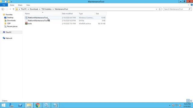
Task: Open Favorites in the navigation pane
Action: click(9, 15)
